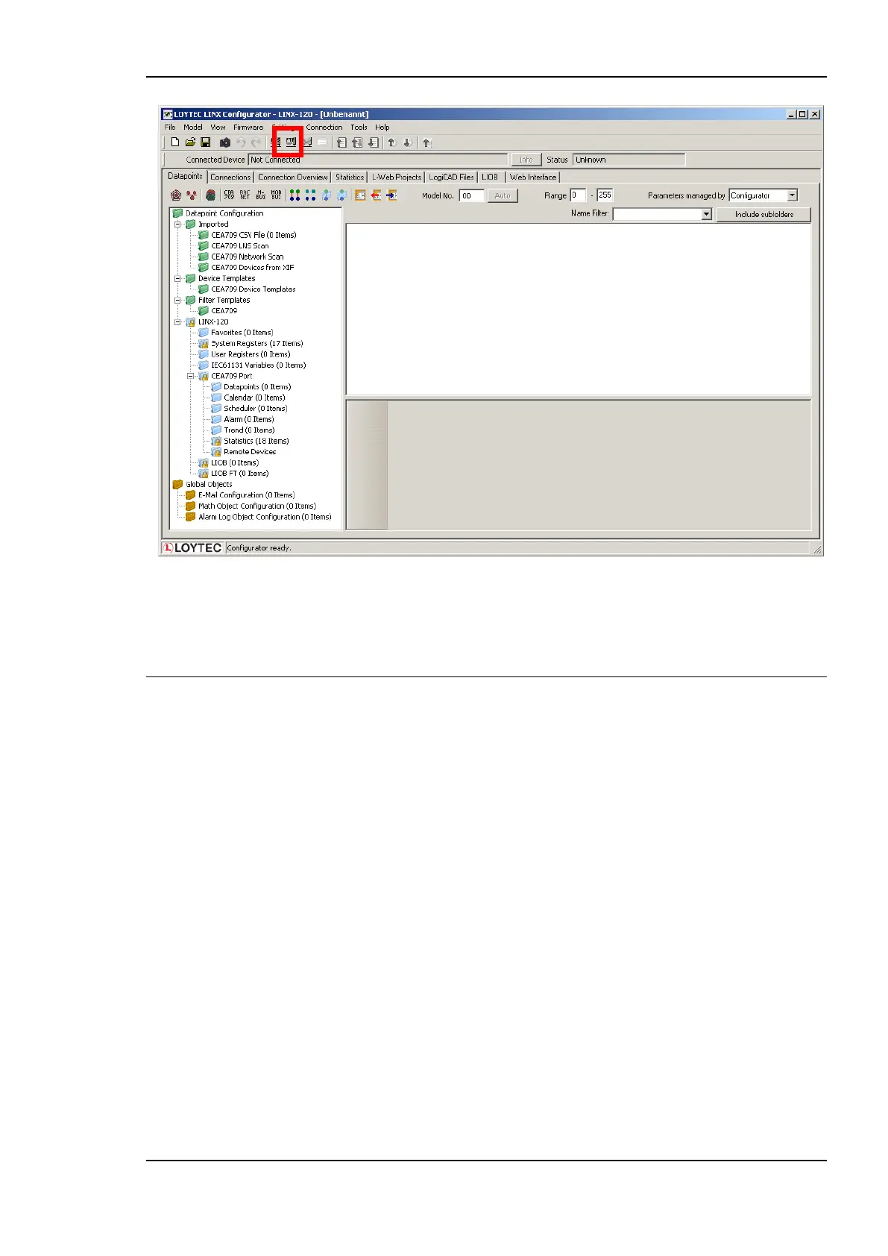Collapse the Filter Templates tree node
This screenshot has width=888, height=1256.
(178, 301)
